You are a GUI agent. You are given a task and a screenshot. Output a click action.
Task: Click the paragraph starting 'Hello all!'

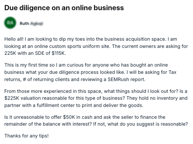coord(96,46)
